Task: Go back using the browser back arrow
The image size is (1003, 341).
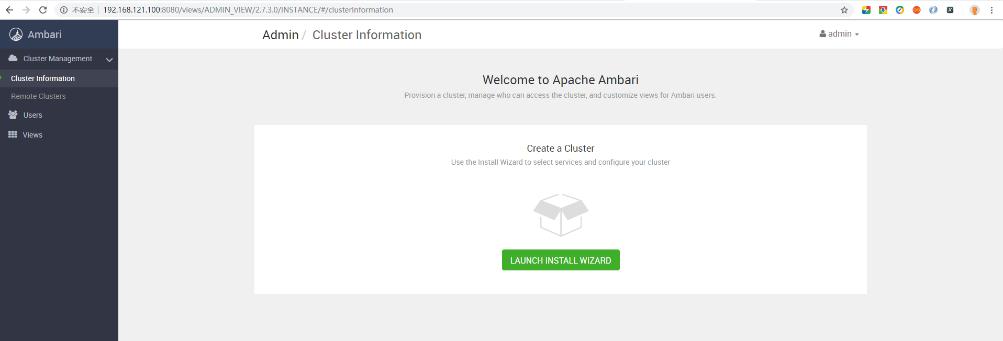Action: tap(9, 10)
